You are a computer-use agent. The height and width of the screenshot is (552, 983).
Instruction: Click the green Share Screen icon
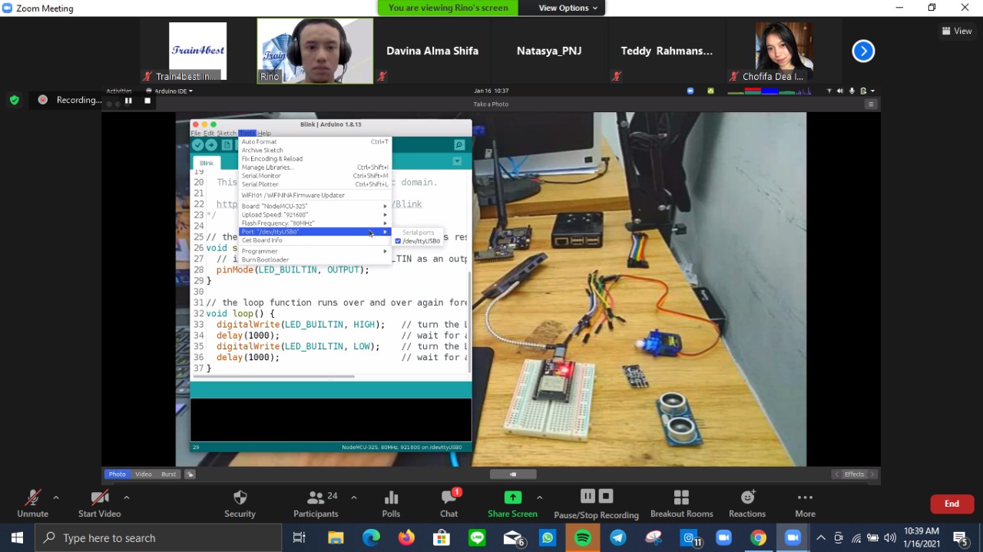[512, 497]
